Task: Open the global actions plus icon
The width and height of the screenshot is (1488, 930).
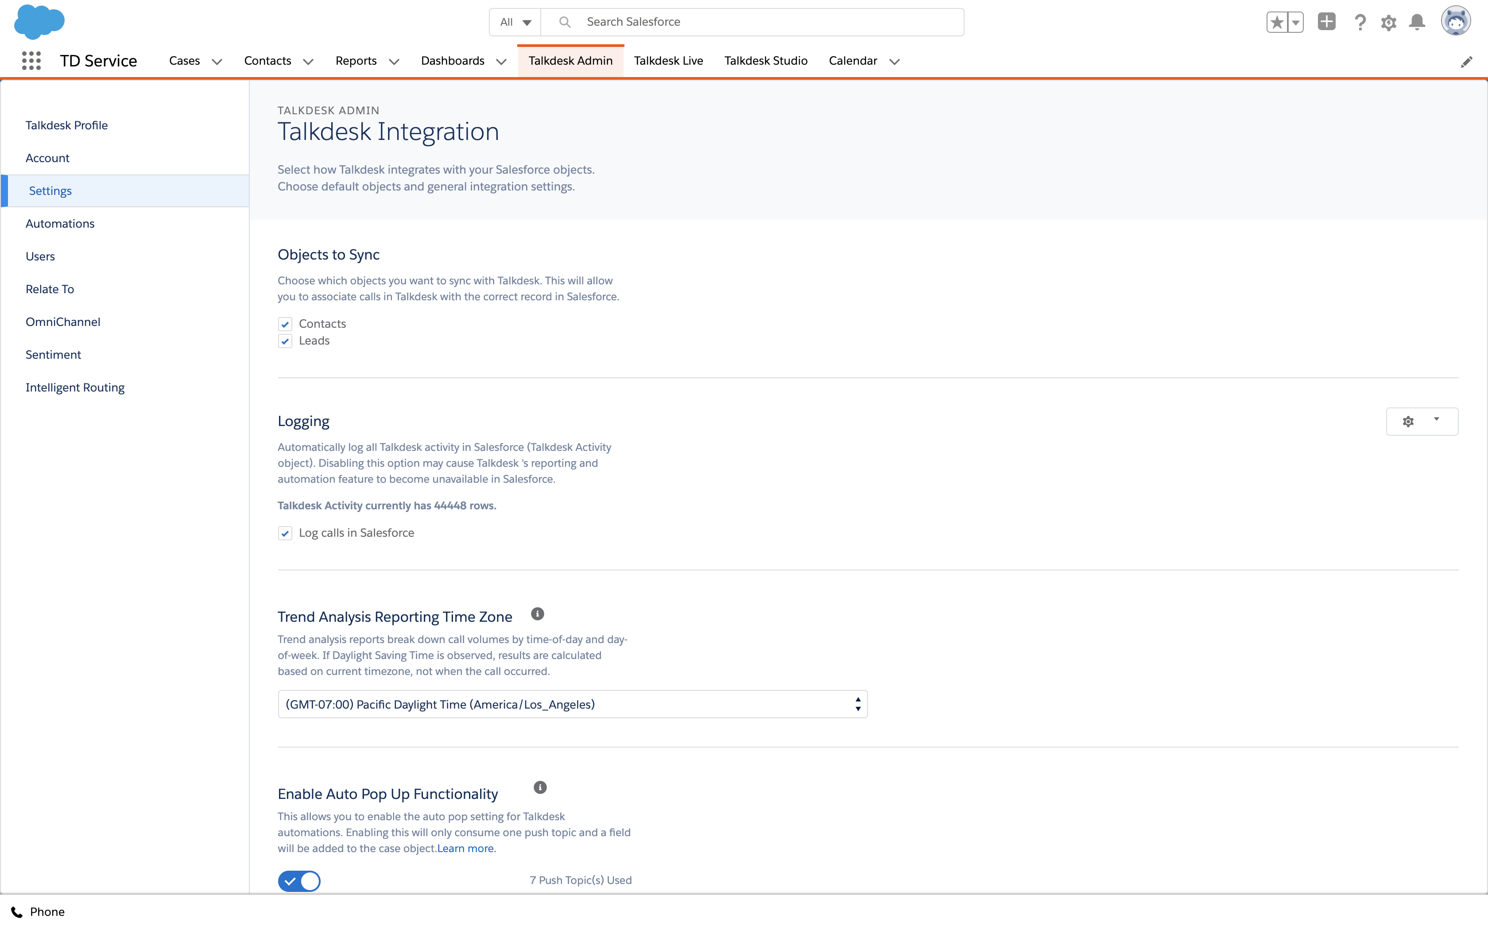Action: [x=1326, y=22]
